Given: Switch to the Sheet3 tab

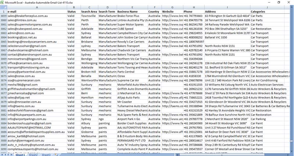Looking at the screenshot, I should pos(46,155).
